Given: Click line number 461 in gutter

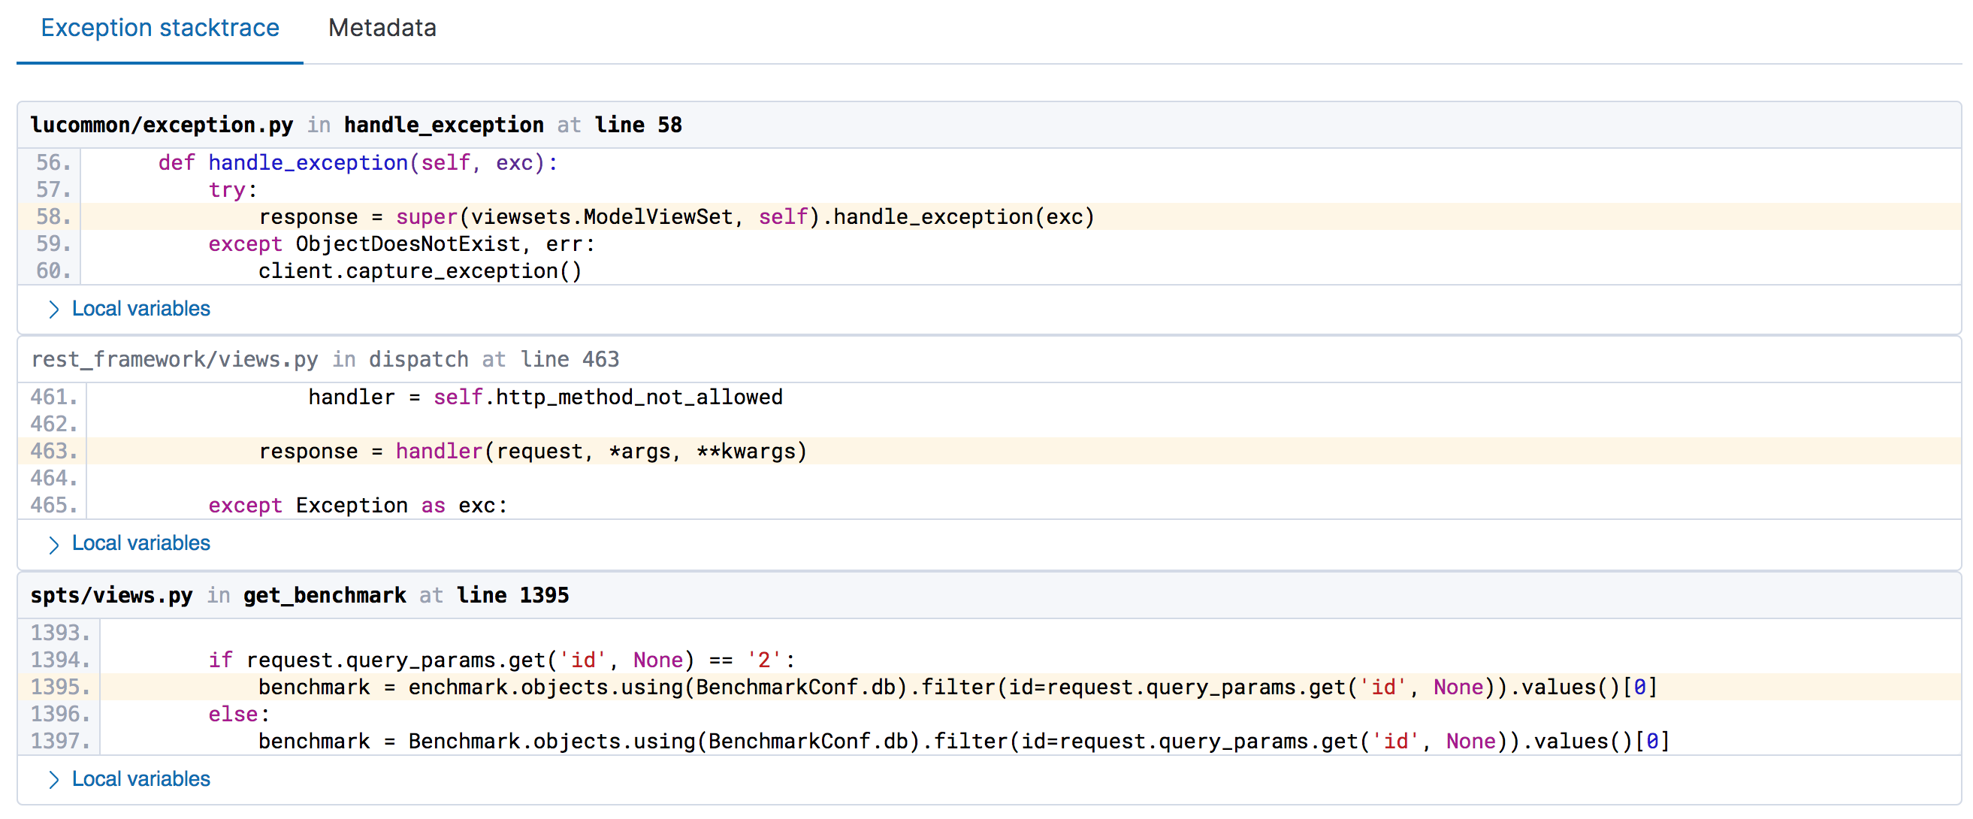Looking at the screenshot, I should pos(53,397).
